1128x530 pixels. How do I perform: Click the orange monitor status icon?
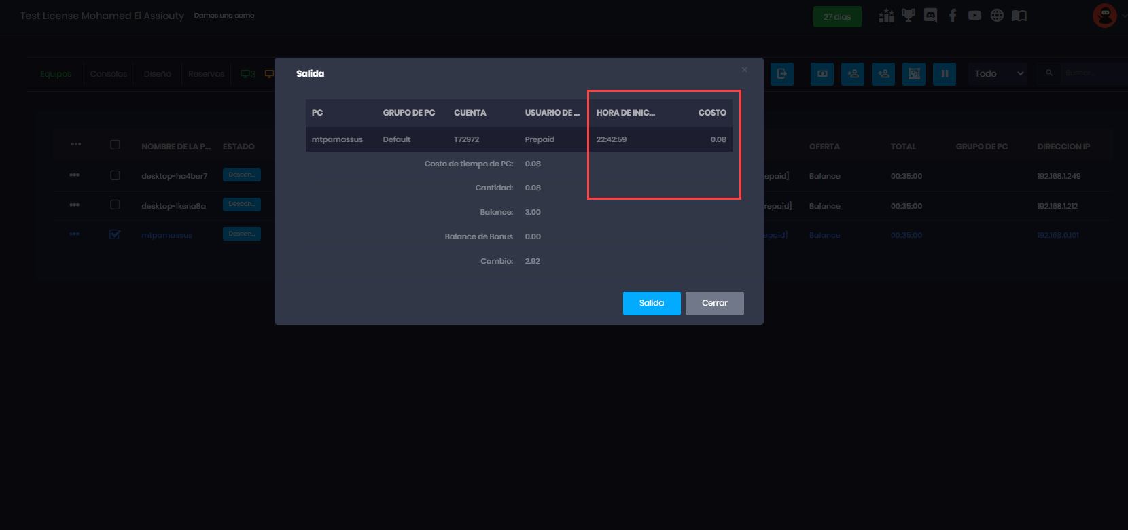269,74
